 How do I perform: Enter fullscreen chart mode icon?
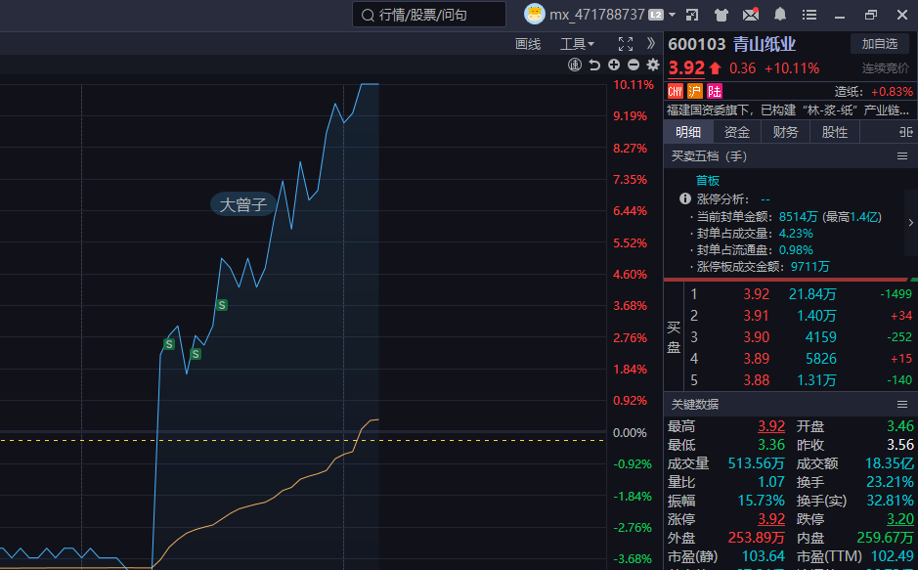click(x=626, y=44)
